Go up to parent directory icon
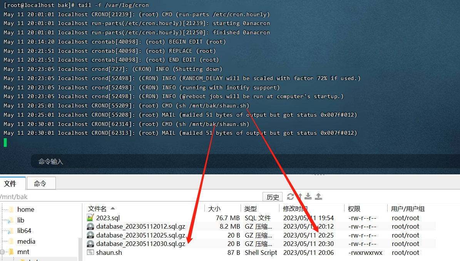The width and height of the screenshot is (460, 261). pyautogui.click(x=300, y=197)
